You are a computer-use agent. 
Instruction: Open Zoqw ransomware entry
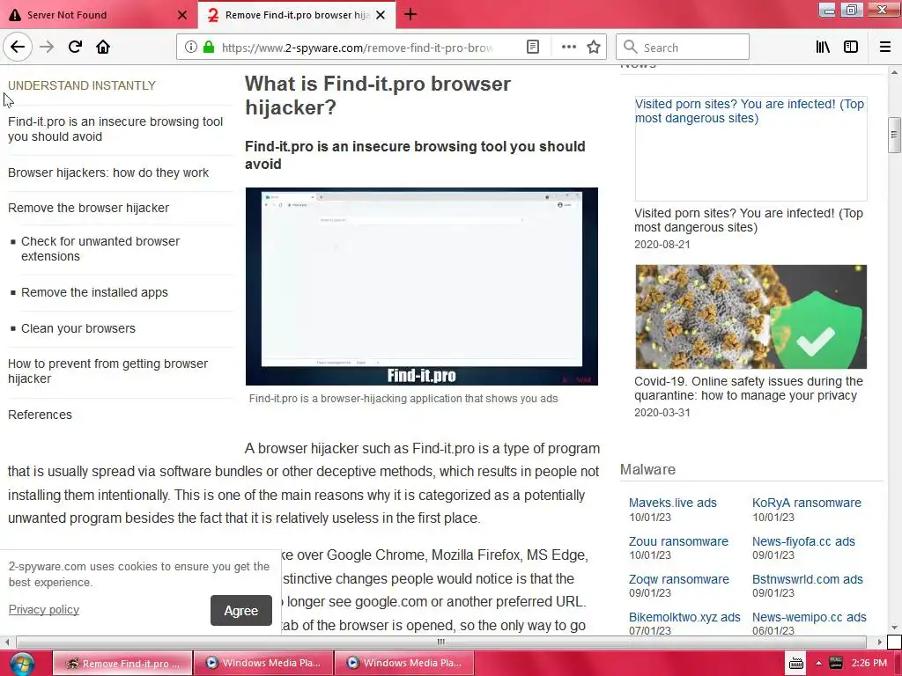[x=679, y=579]
